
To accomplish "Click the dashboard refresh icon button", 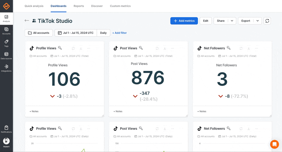I will [x=267, y=21].
